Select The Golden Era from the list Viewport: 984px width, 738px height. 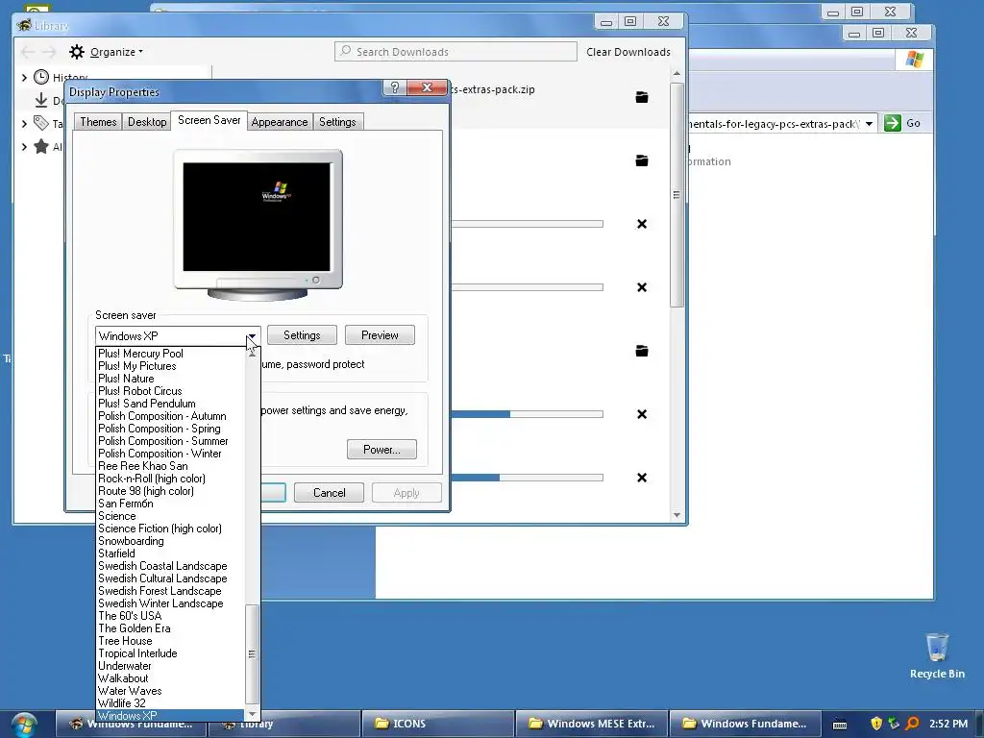click(169, 628)
